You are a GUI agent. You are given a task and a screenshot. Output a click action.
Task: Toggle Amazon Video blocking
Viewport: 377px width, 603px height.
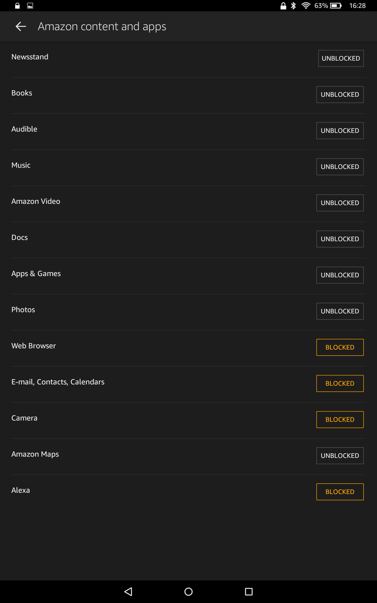click(340, 203)
